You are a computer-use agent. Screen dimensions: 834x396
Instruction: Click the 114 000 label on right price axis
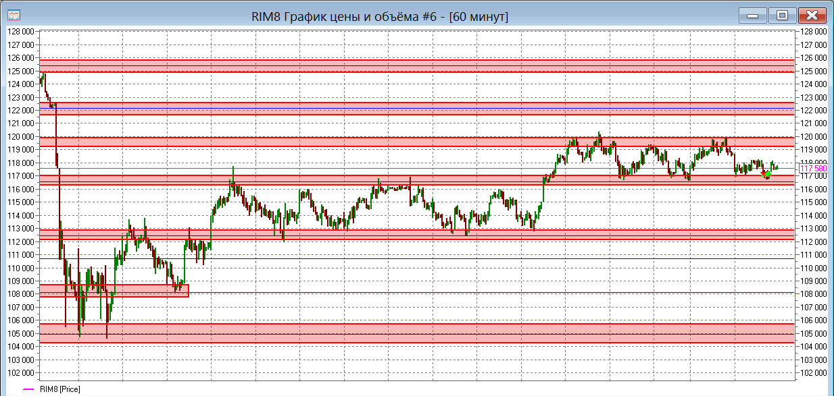tap(813, 215)
